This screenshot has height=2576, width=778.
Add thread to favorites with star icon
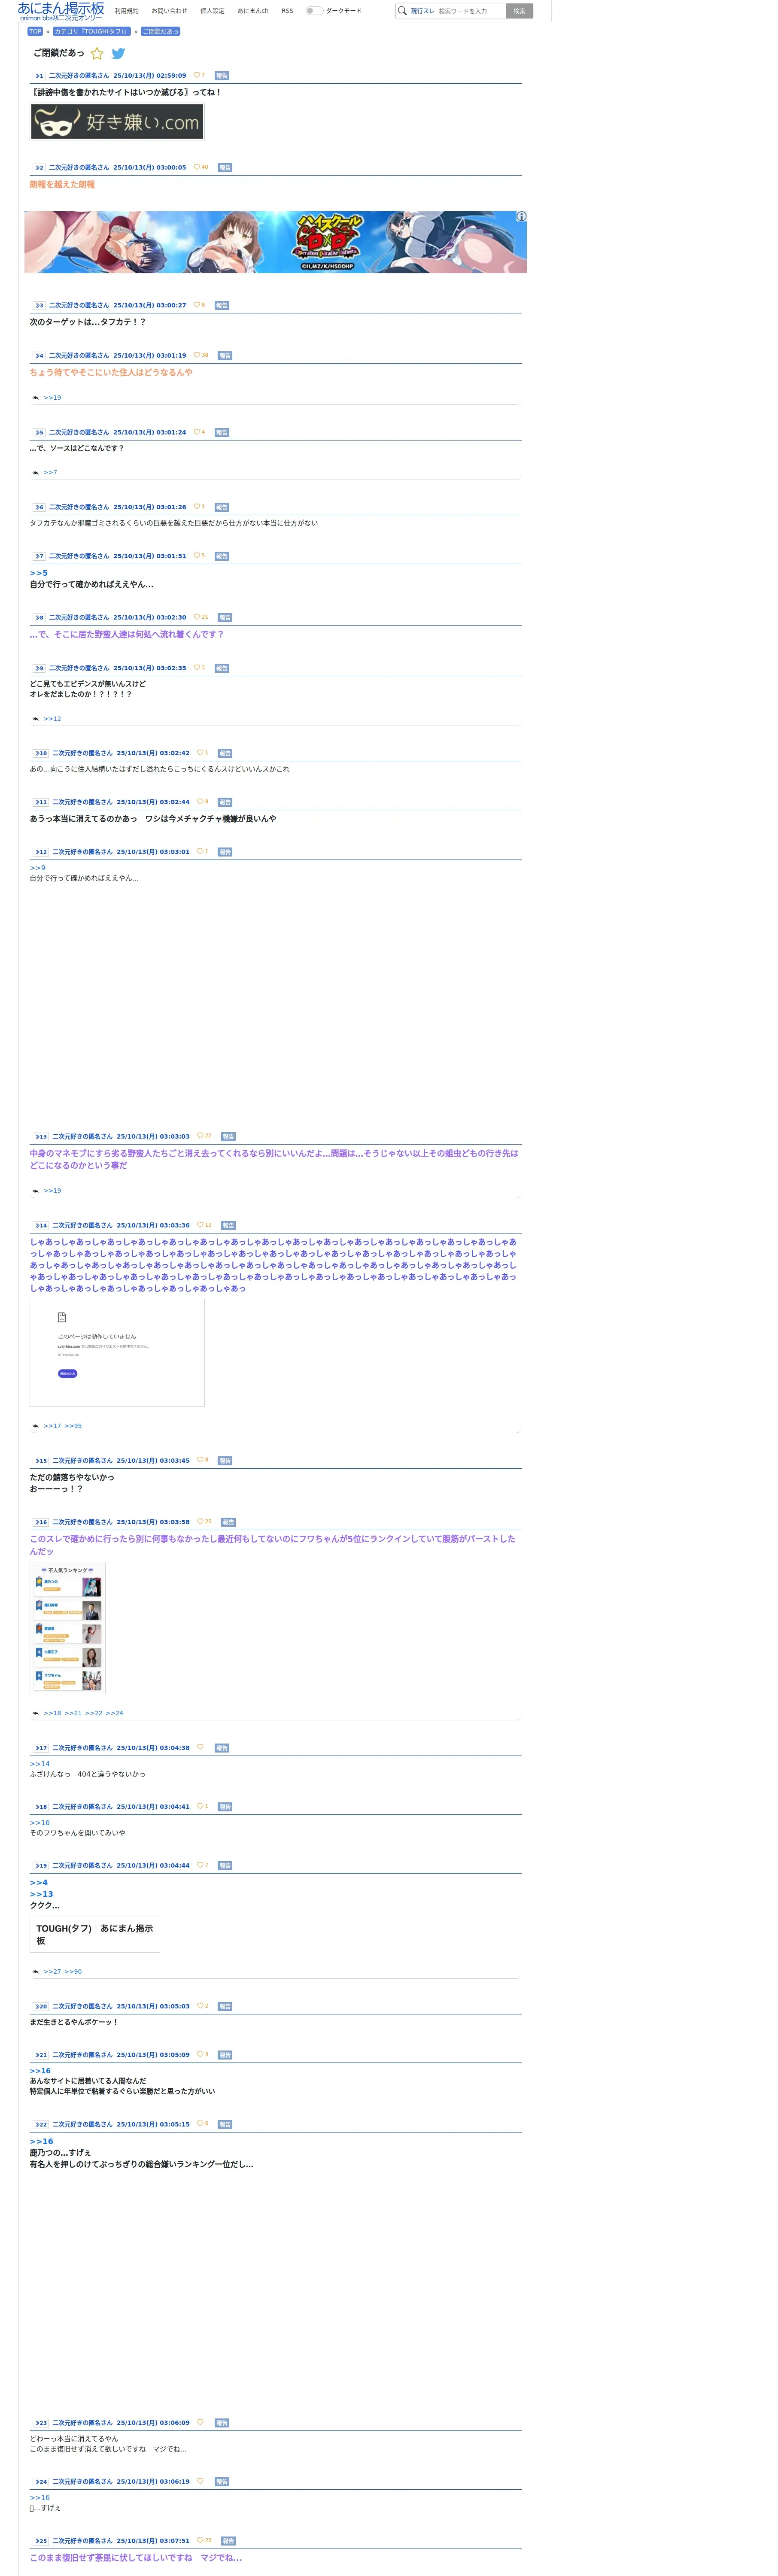point(97,54)
